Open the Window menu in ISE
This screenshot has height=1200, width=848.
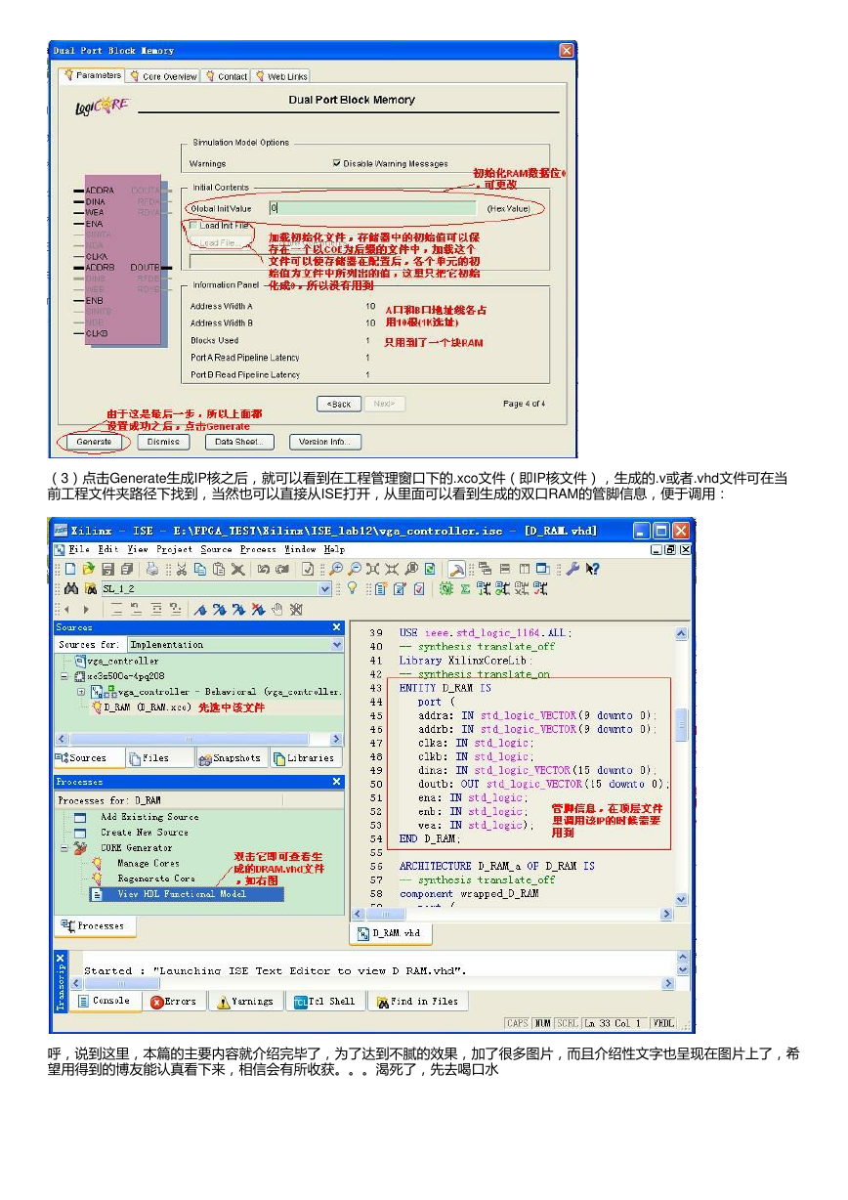coord(301,549)
